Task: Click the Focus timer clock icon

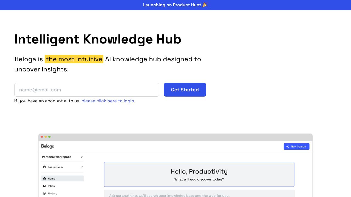Action: 44,167
